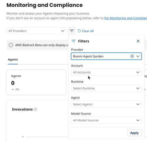Click the Agents count card
147x142 pixels.
click(x=36, y=82)
